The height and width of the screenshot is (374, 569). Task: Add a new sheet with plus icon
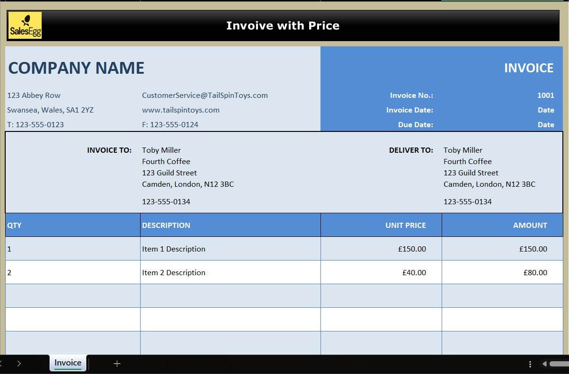coord(117,363)
